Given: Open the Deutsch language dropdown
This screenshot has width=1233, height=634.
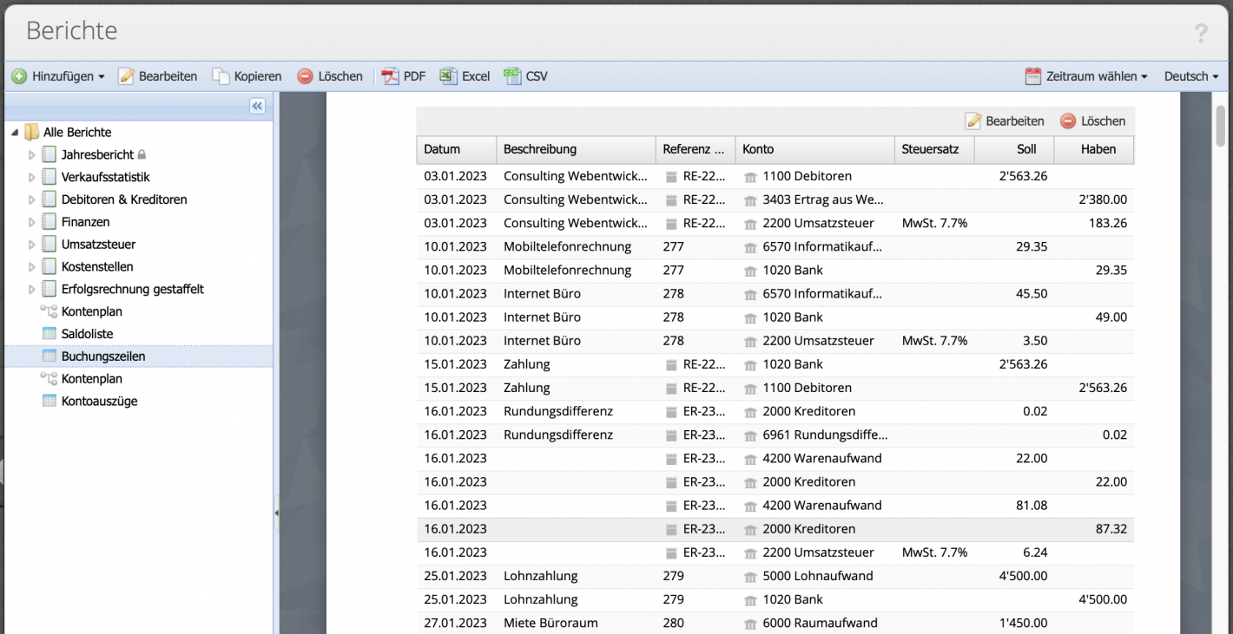Looking at the screenshot, I should coord(1190,76).
